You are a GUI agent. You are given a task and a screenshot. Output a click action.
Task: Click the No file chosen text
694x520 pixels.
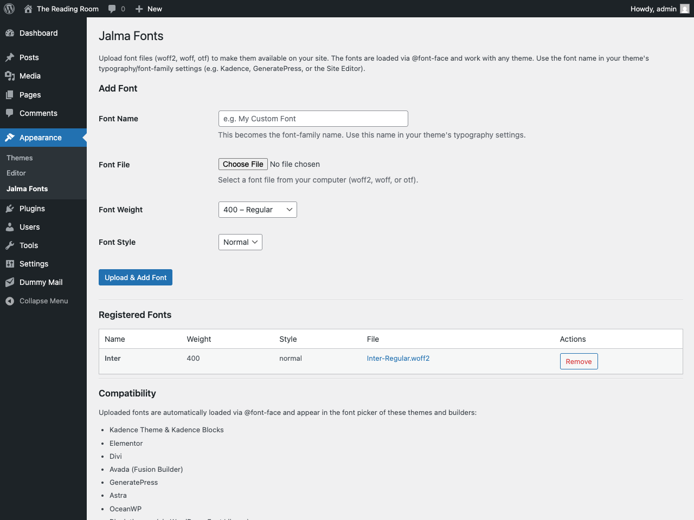coord(295,164)
